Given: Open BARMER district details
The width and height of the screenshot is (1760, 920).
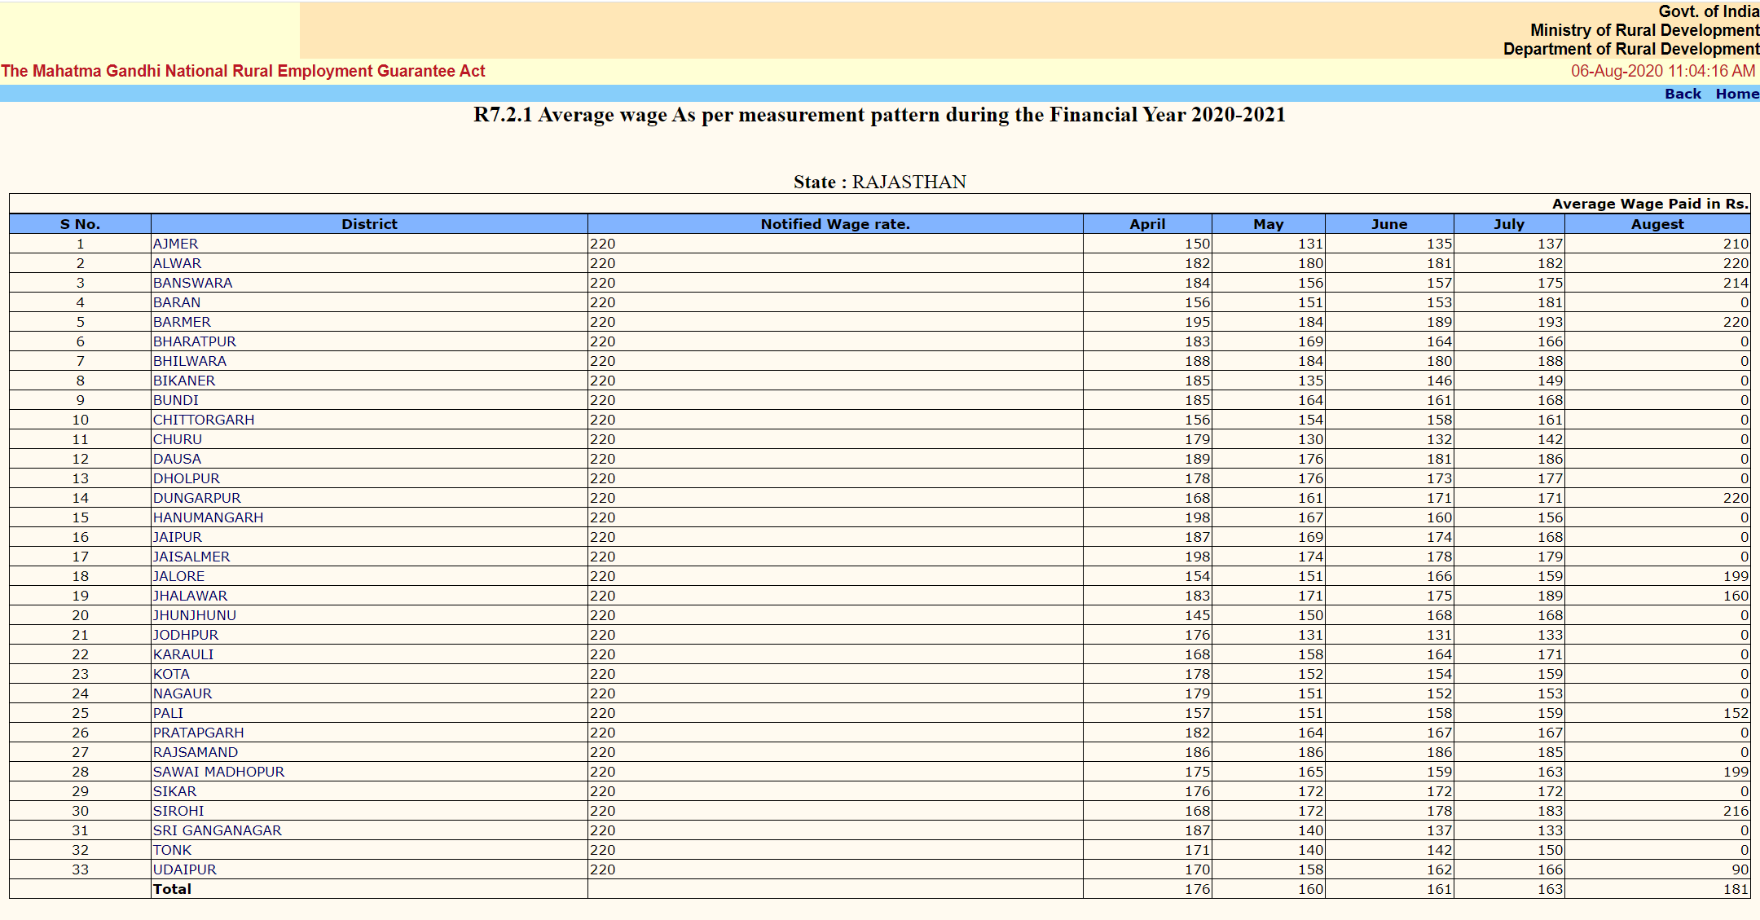Looking at the screenshot, I should (182, 322).
